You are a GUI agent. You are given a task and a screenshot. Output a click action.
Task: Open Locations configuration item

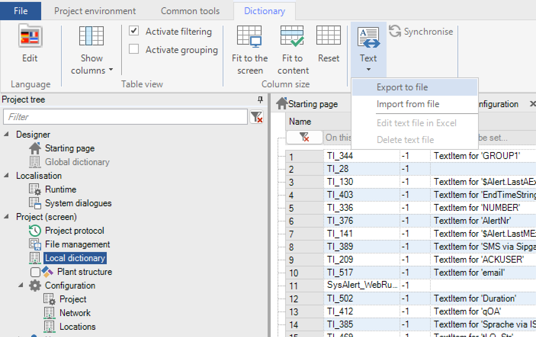click(x=77, y=327)
